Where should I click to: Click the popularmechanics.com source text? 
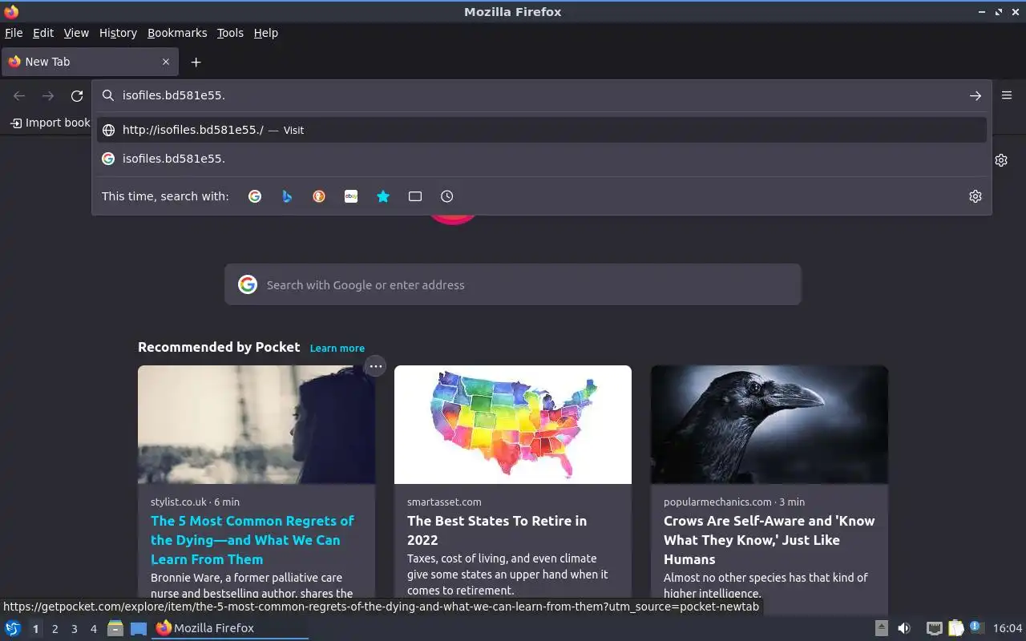tap(717, 502)
